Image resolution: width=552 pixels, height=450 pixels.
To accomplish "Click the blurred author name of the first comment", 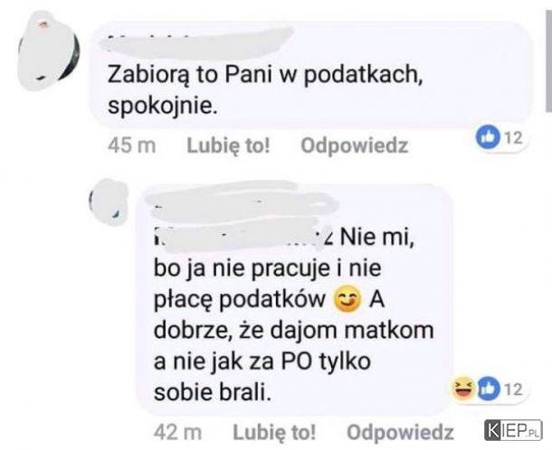I will (x=197, y=42).
